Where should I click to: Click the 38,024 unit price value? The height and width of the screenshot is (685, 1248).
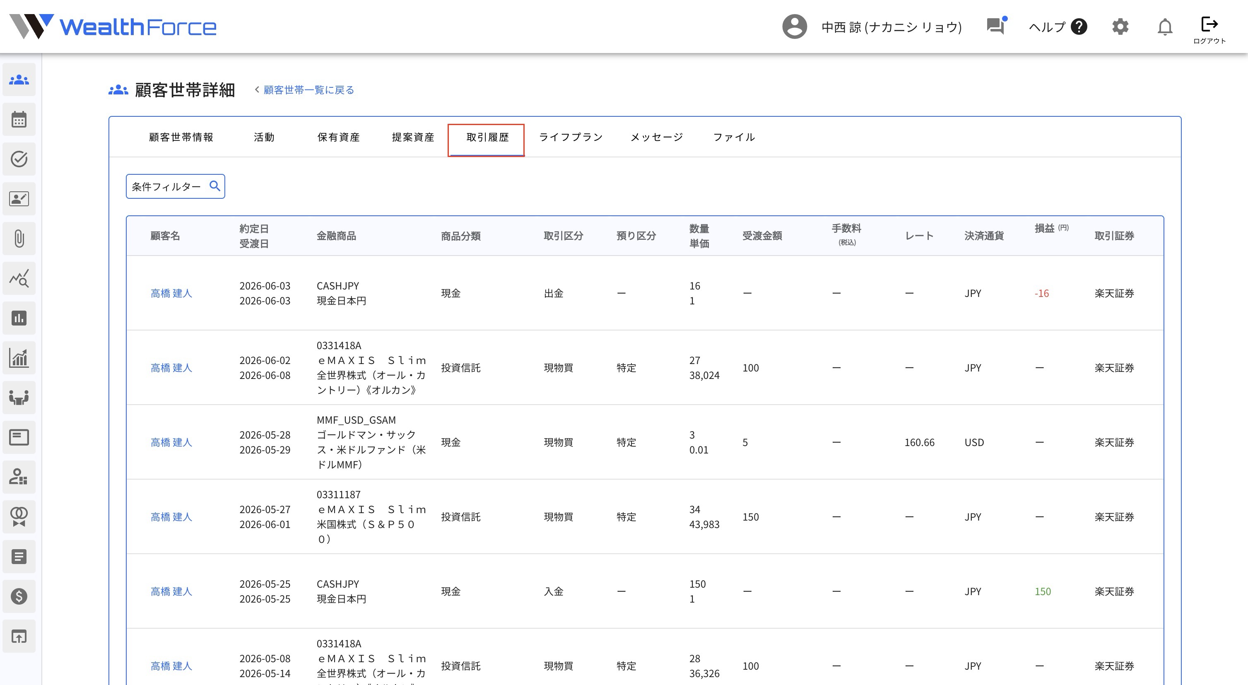tap(704, 376)
